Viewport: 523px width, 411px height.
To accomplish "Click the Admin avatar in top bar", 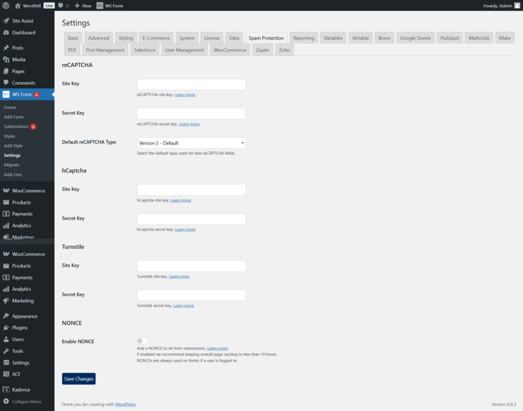I will point(517,6).
